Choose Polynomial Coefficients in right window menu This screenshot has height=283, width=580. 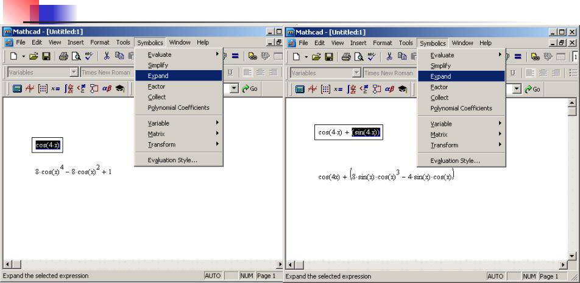click(461, 108)
